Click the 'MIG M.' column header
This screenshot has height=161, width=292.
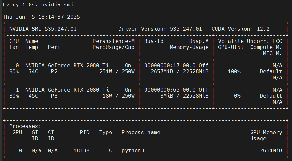coord(273,53)
